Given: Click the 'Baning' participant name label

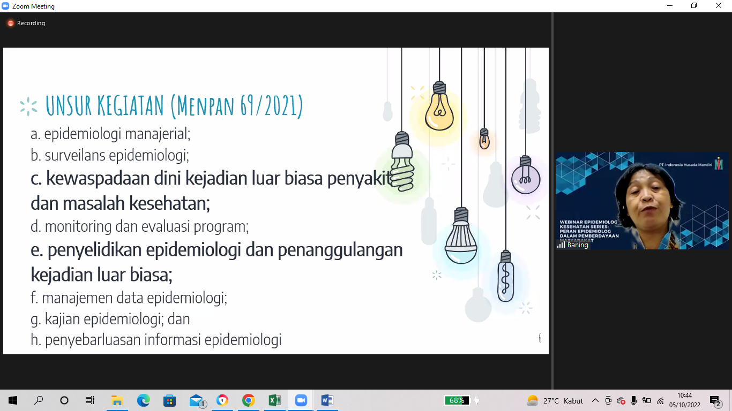Looking at the screenshot, I should [578, 245].
